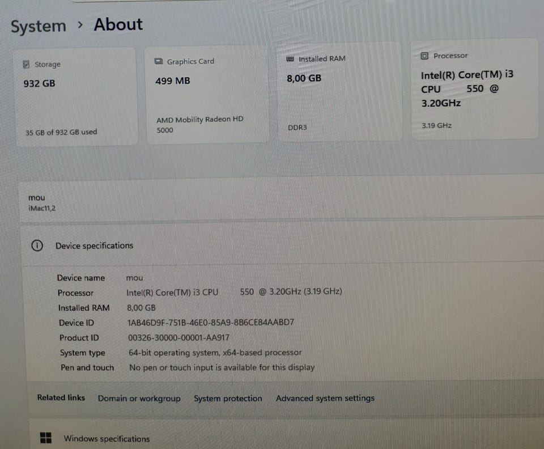Screen dimensions: 544x449
Task: Click the Installed RAM icon
Action: [290, 59]
